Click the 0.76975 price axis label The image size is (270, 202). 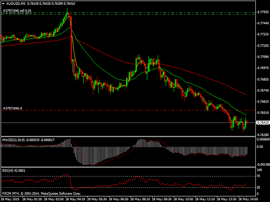pos(263,68)
